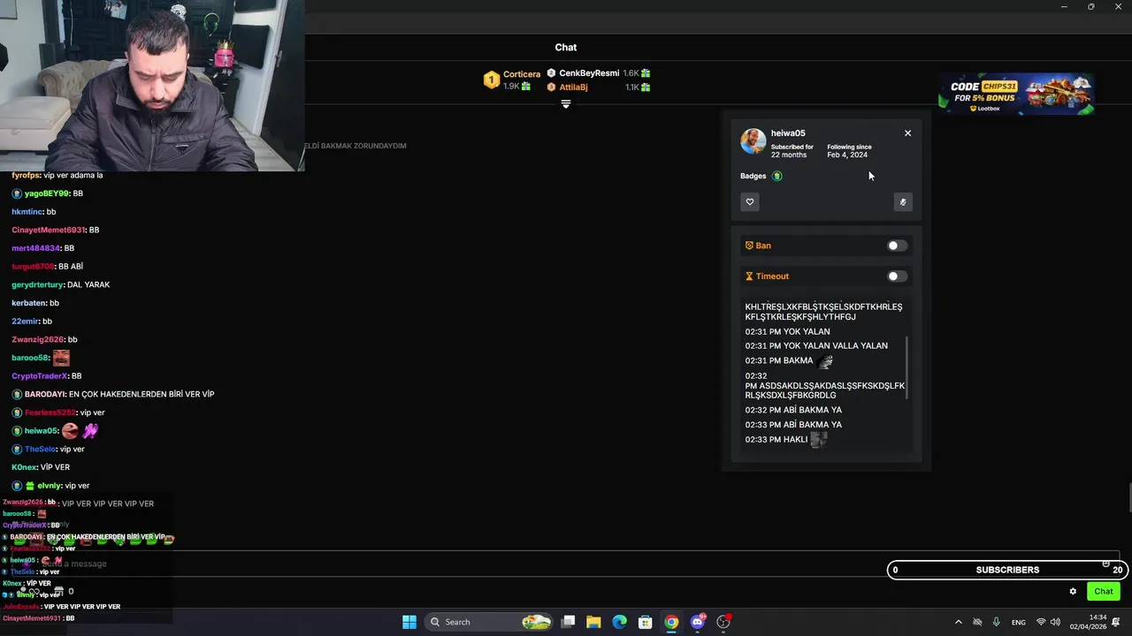Toggle the Timeout switch
Viewport: 1132px width, 636px height.
point(897,276)
